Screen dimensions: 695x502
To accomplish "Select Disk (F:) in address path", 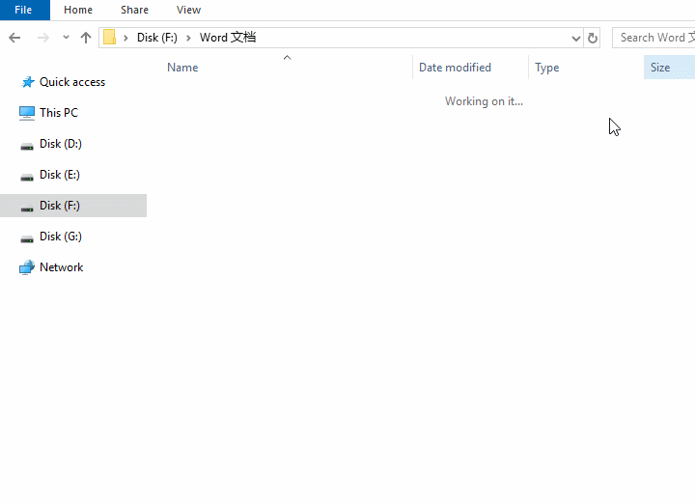I will (x=157, y=38).
